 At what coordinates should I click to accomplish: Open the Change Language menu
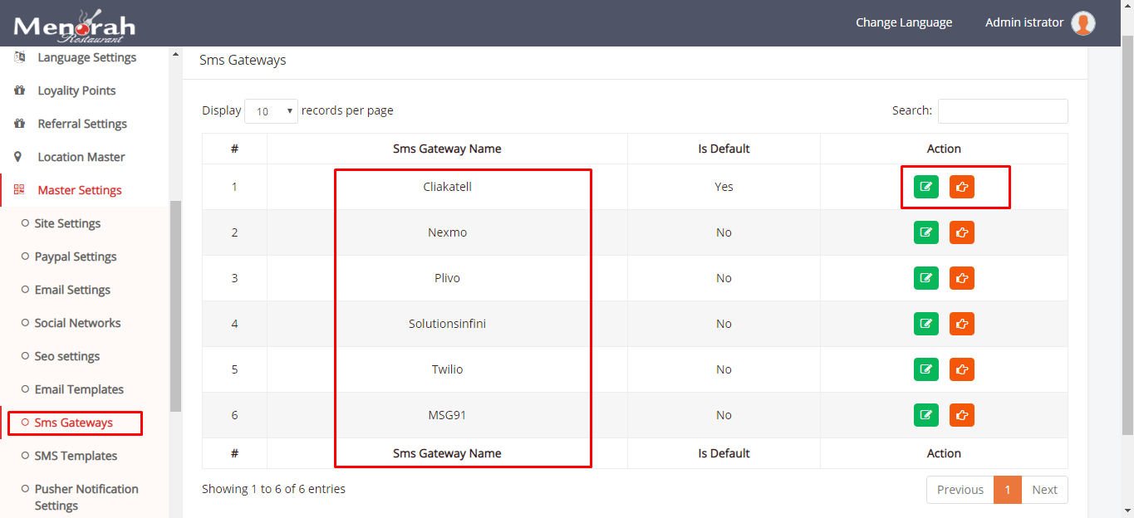pos(904,22)
